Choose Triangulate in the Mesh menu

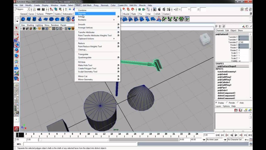pos(83,54)
